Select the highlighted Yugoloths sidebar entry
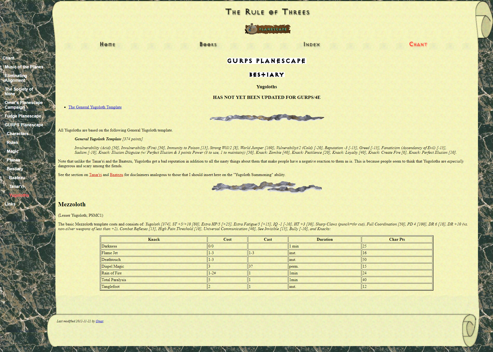This screenshot has height=352, width=493. click(19, 195)
